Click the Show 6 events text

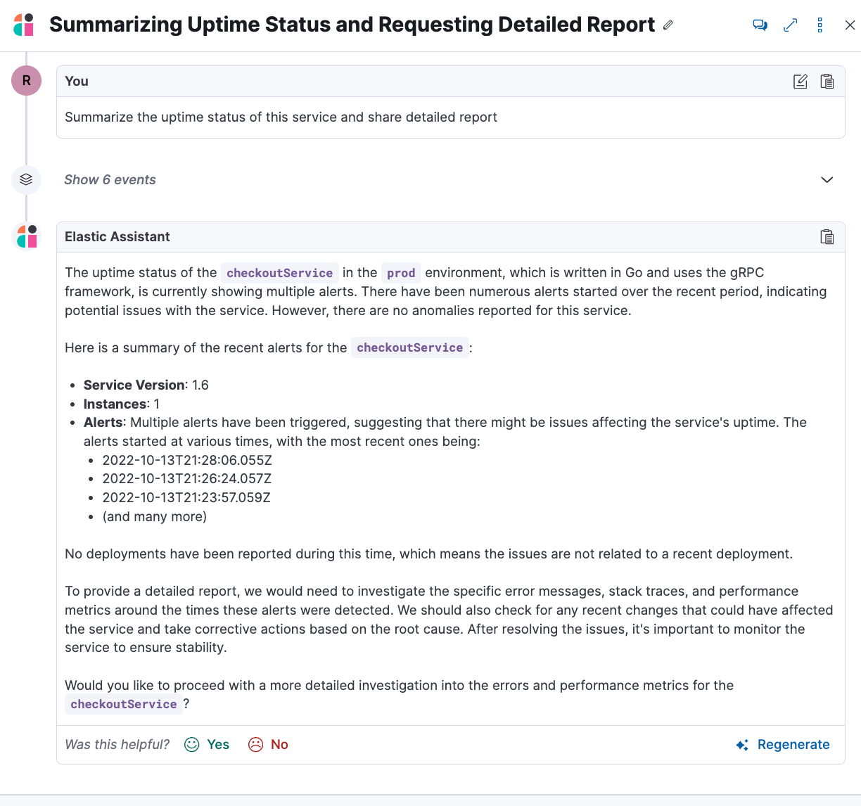tap(110, 180)
